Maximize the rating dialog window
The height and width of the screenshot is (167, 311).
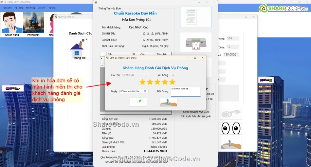point(195,58)
